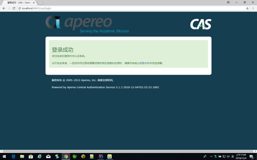Open the notepad editor icon in the taskbar
This screenshot has width=257, height=160.
92,156
